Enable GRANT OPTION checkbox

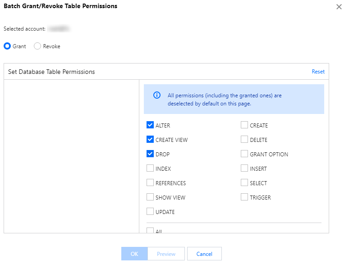[x=244, y=154]
